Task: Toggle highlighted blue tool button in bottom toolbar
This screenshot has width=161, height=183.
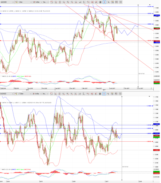Action: 104,94
